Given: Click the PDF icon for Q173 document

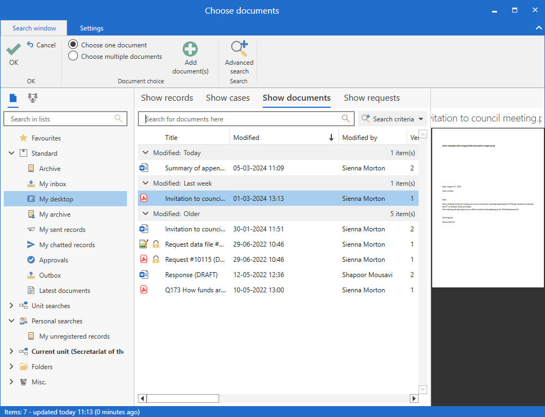Looking at the screenshot, I should point(144,290).
